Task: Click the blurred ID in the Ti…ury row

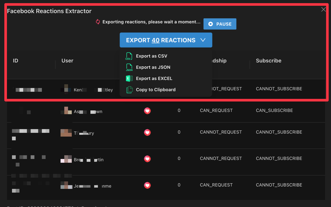Action: tap(31, 135)
